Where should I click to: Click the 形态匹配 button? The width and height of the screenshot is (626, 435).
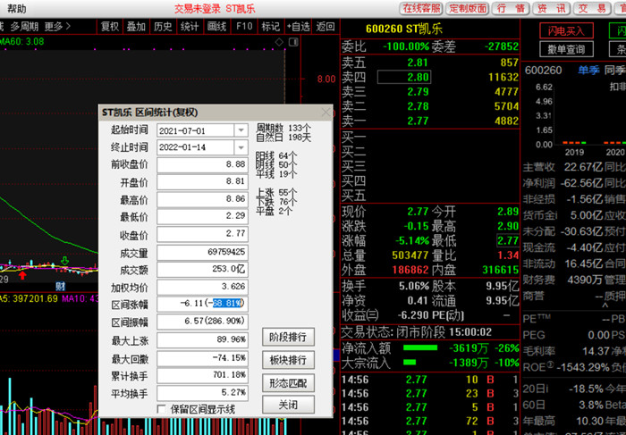coord(288,383)
